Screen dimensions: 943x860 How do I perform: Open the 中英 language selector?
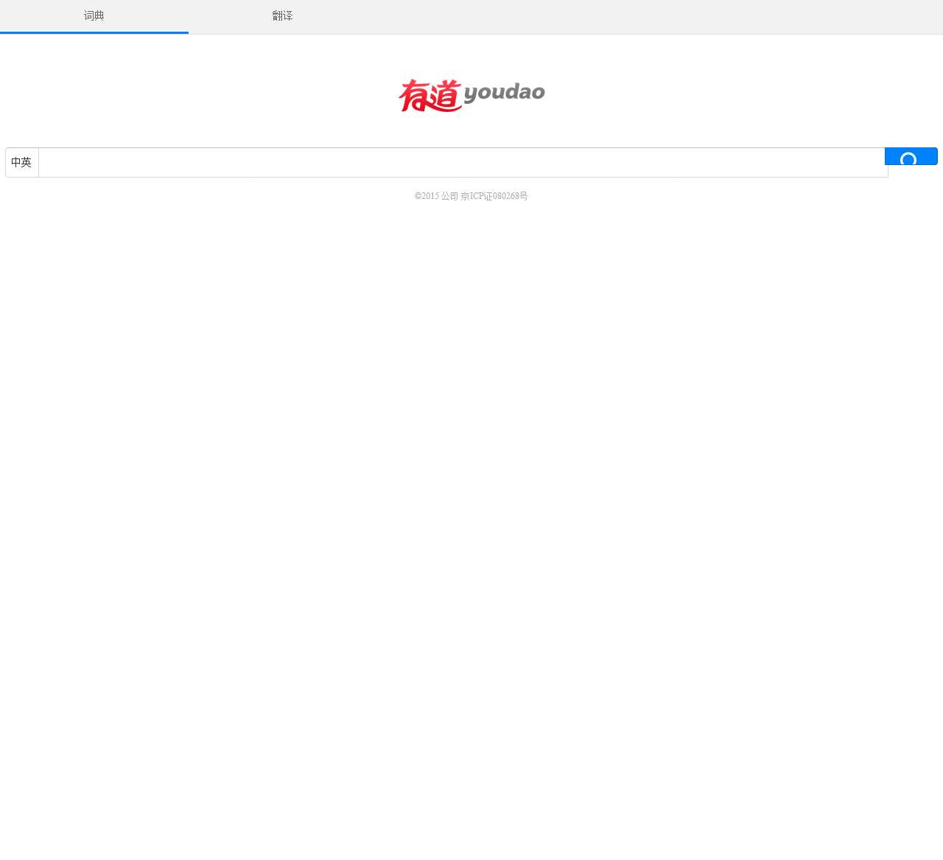[x=22, y=162]
